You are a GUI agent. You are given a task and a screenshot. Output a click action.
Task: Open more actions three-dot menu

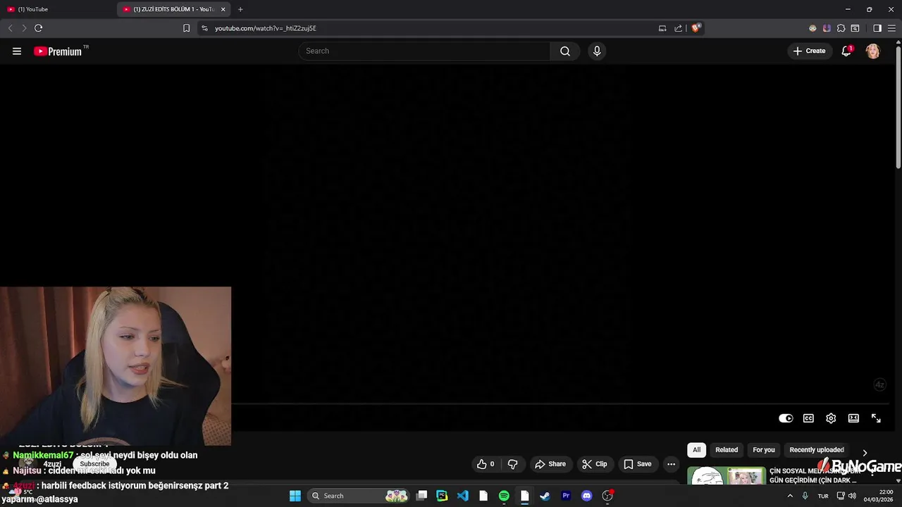(671, 464)
